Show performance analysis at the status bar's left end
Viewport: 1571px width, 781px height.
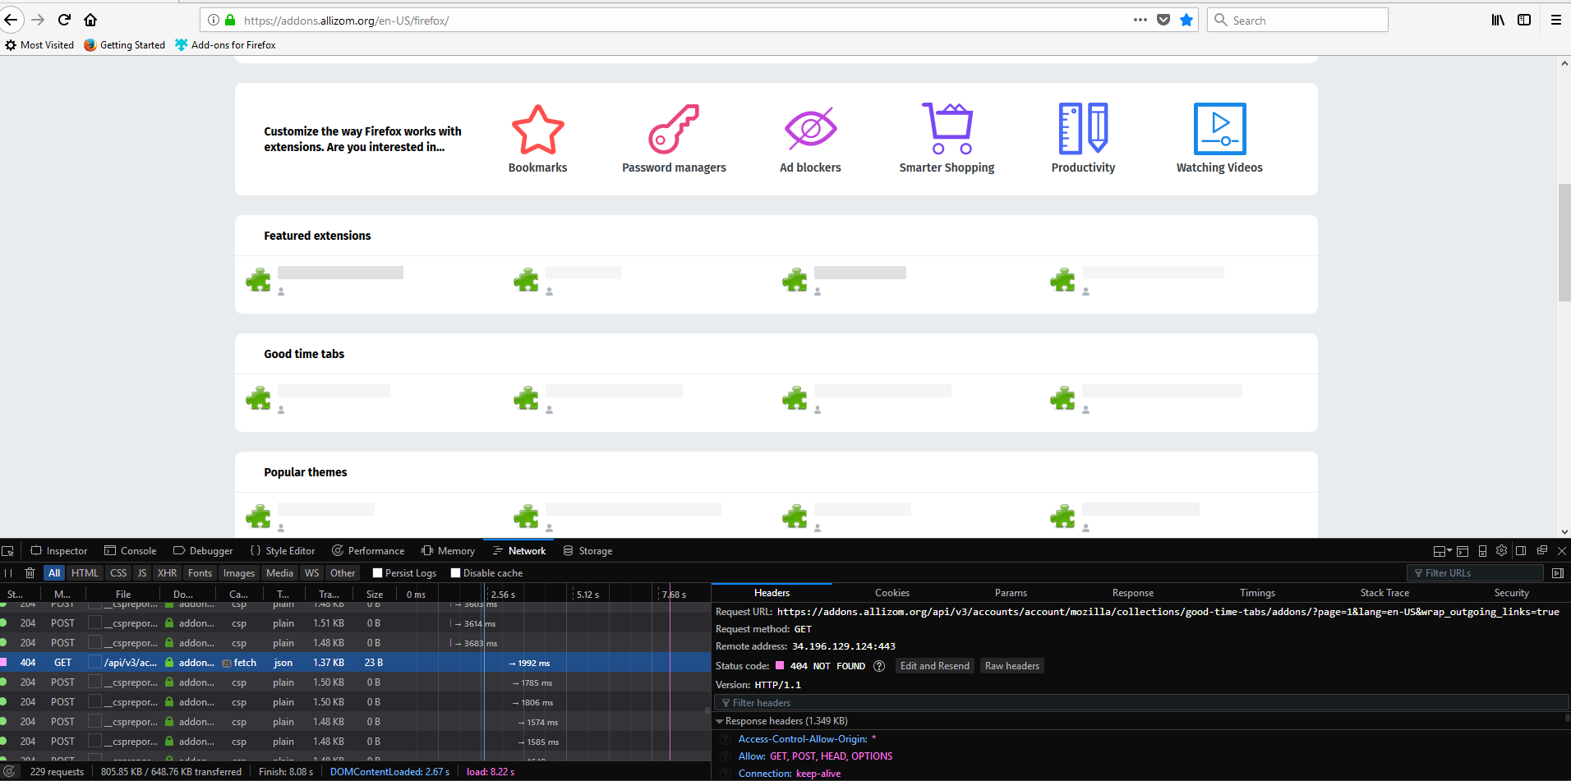click(10, 772)
